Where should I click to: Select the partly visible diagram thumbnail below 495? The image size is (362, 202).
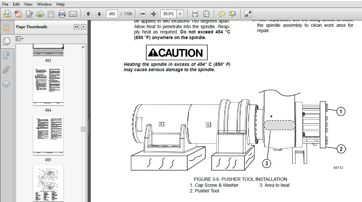tap(48, 183)
